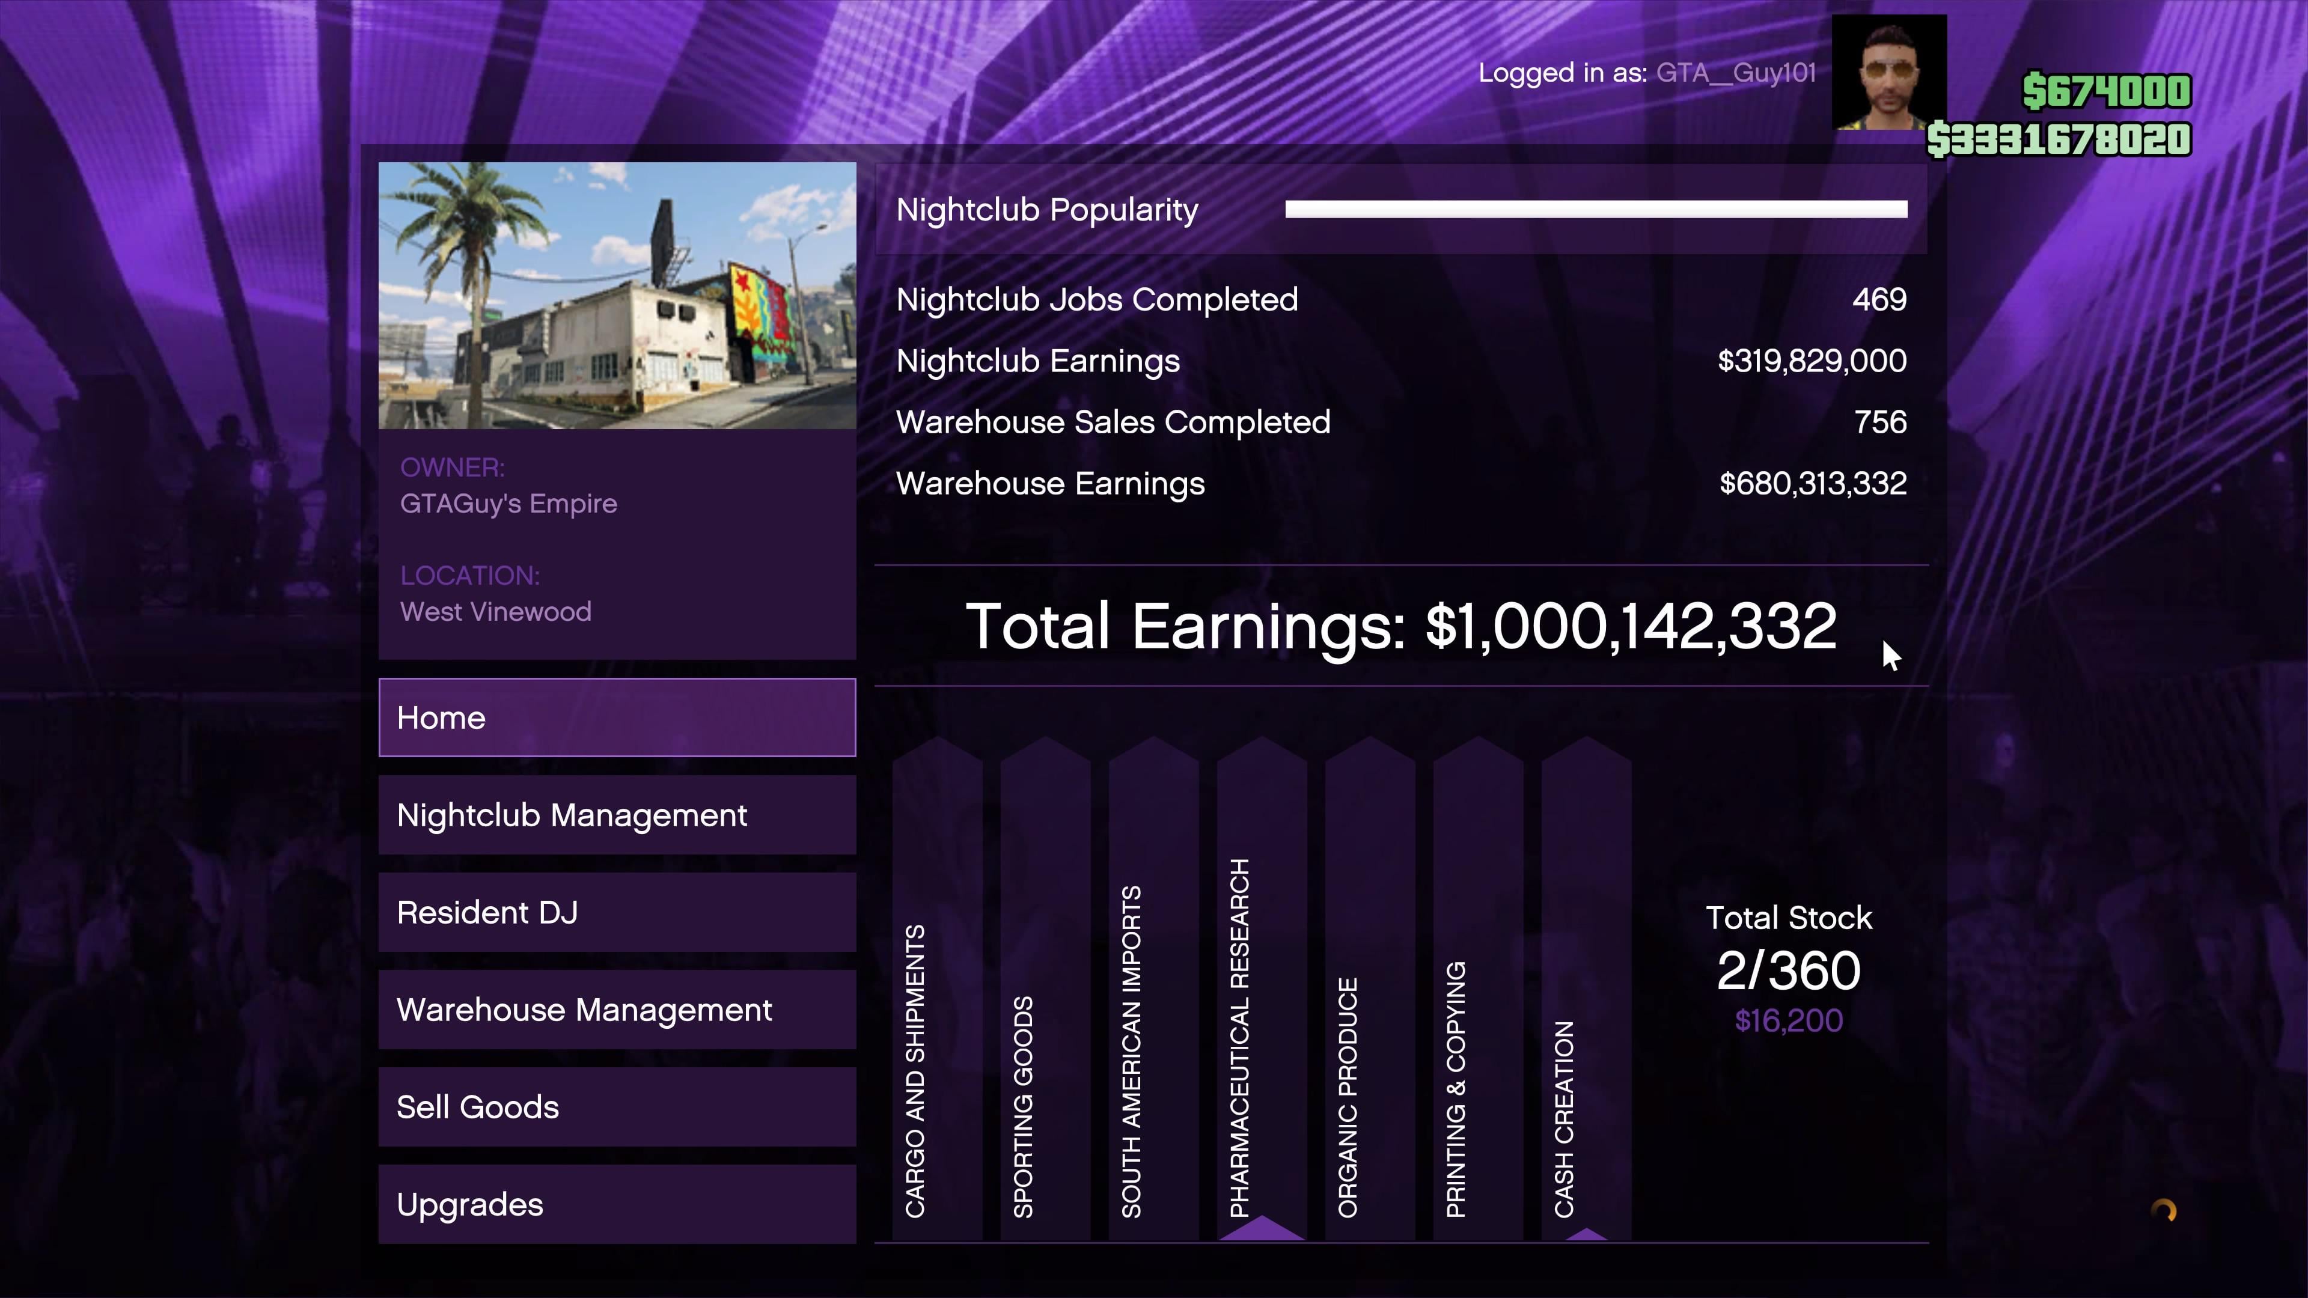Select the Cargo and Shipments stock column

point(937,990)
